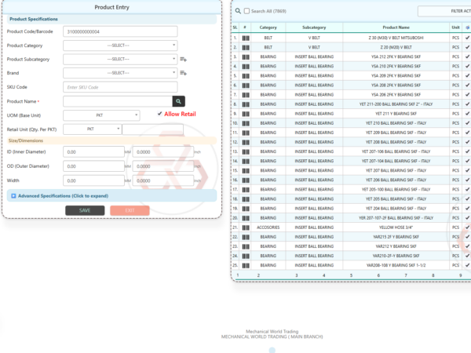Click barcode icon for YET 207-104 row
Viewport: 471px width, 353px height.
(x=246, y=161)
